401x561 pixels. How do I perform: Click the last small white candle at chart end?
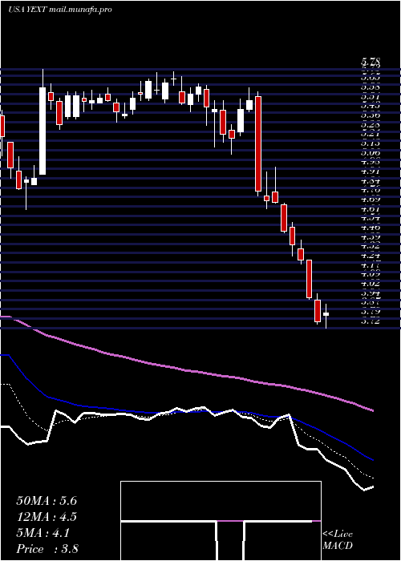click(326, 314)
